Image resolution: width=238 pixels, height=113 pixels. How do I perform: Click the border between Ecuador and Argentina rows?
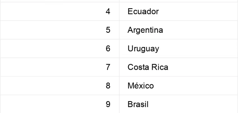[119, 21]
